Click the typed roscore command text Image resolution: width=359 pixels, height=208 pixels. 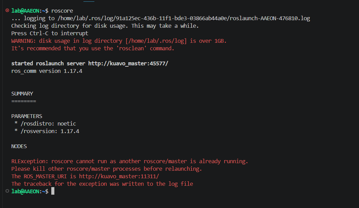click(62, 11)
